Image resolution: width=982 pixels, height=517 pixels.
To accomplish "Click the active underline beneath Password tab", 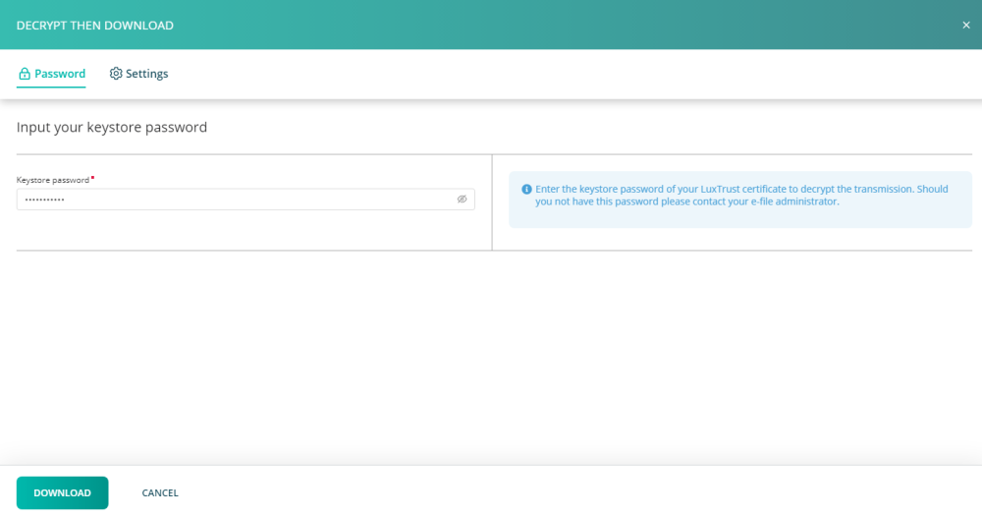I will [51, 87].
